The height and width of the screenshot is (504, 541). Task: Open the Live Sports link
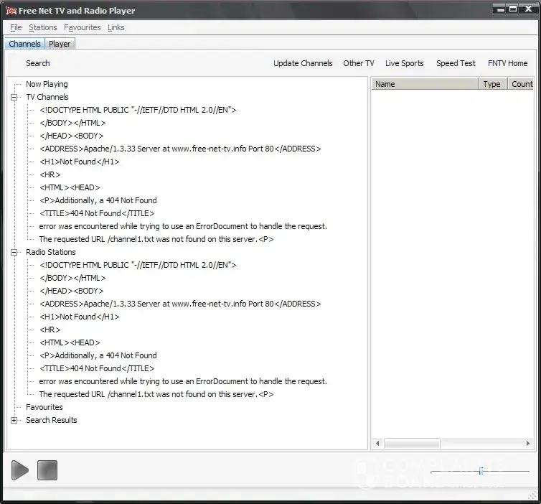[404, 63]
